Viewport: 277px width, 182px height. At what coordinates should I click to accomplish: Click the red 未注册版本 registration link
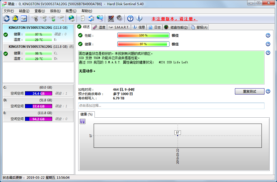(174, 19)
